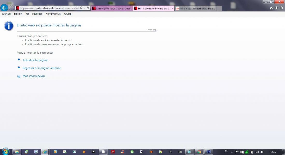Click the ES language indicator
Screen dimensions: 285x155
point(226,152)
